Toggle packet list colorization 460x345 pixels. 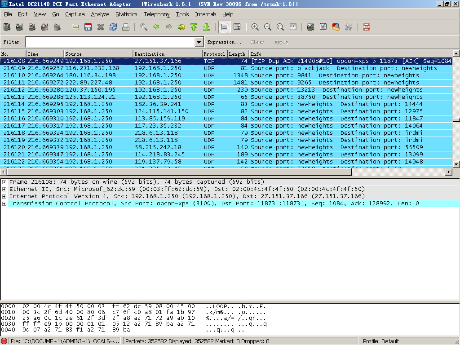[225, 27]
